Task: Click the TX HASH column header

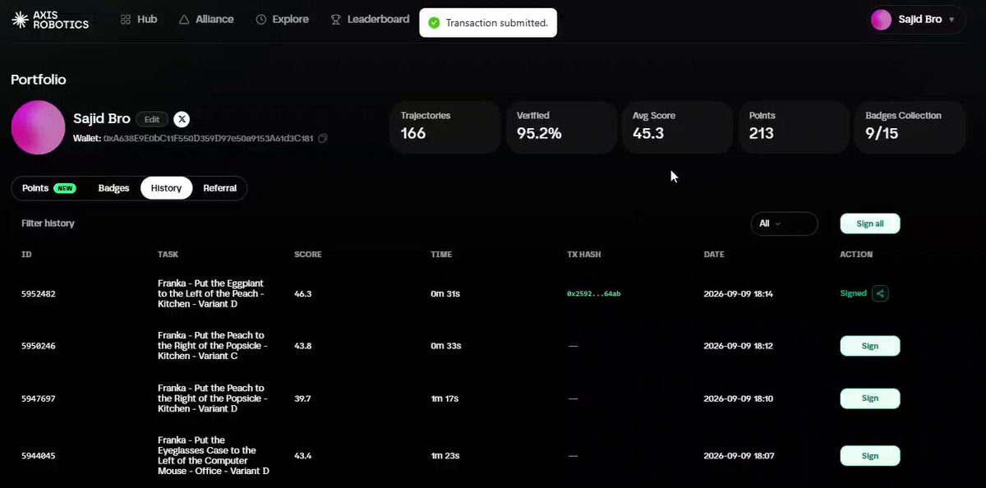Action: (x=584, y=255)
